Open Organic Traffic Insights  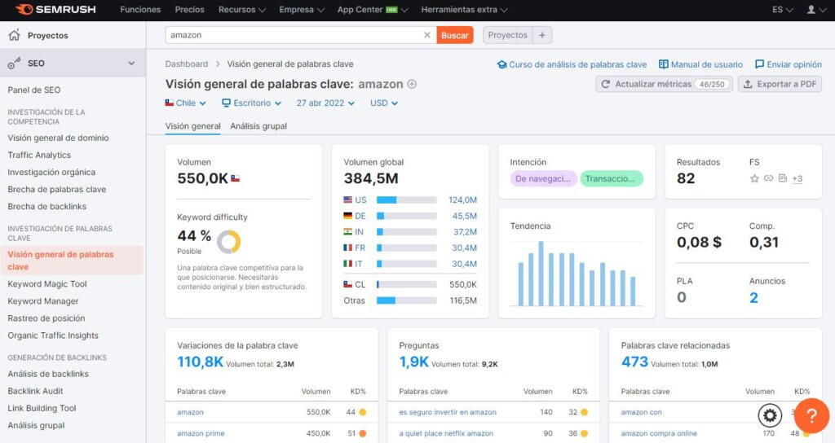[x=53, y=335]
